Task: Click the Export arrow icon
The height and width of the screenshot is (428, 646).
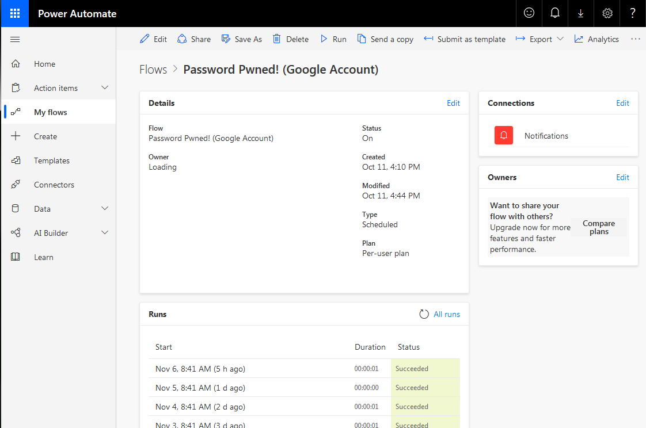Action: pyautogui.click(x=520, y=39)
